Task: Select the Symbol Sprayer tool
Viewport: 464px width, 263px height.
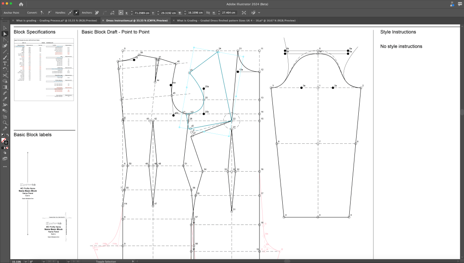Action: click(x=5, y=105)
